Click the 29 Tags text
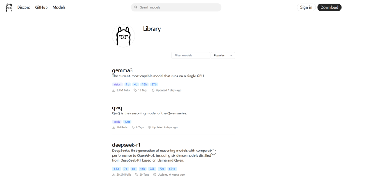 (144, 174)
